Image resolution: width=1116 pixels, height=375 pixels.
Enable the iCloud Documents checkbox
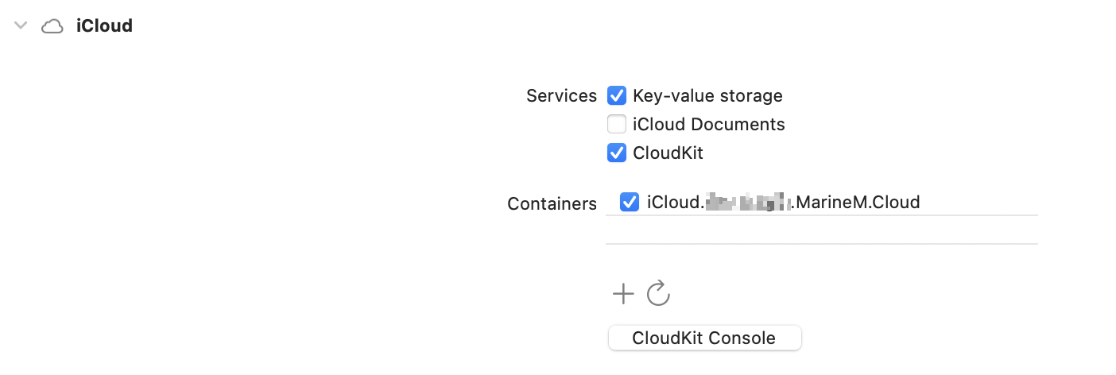coord(617,125)
